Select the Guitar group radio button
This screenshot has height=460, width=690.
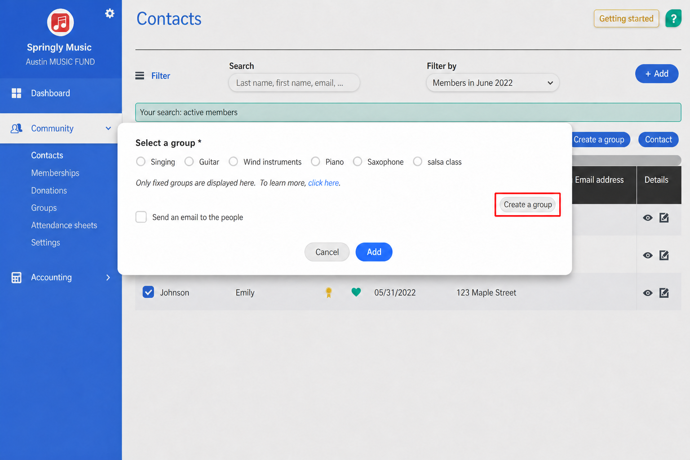point(189,161)
